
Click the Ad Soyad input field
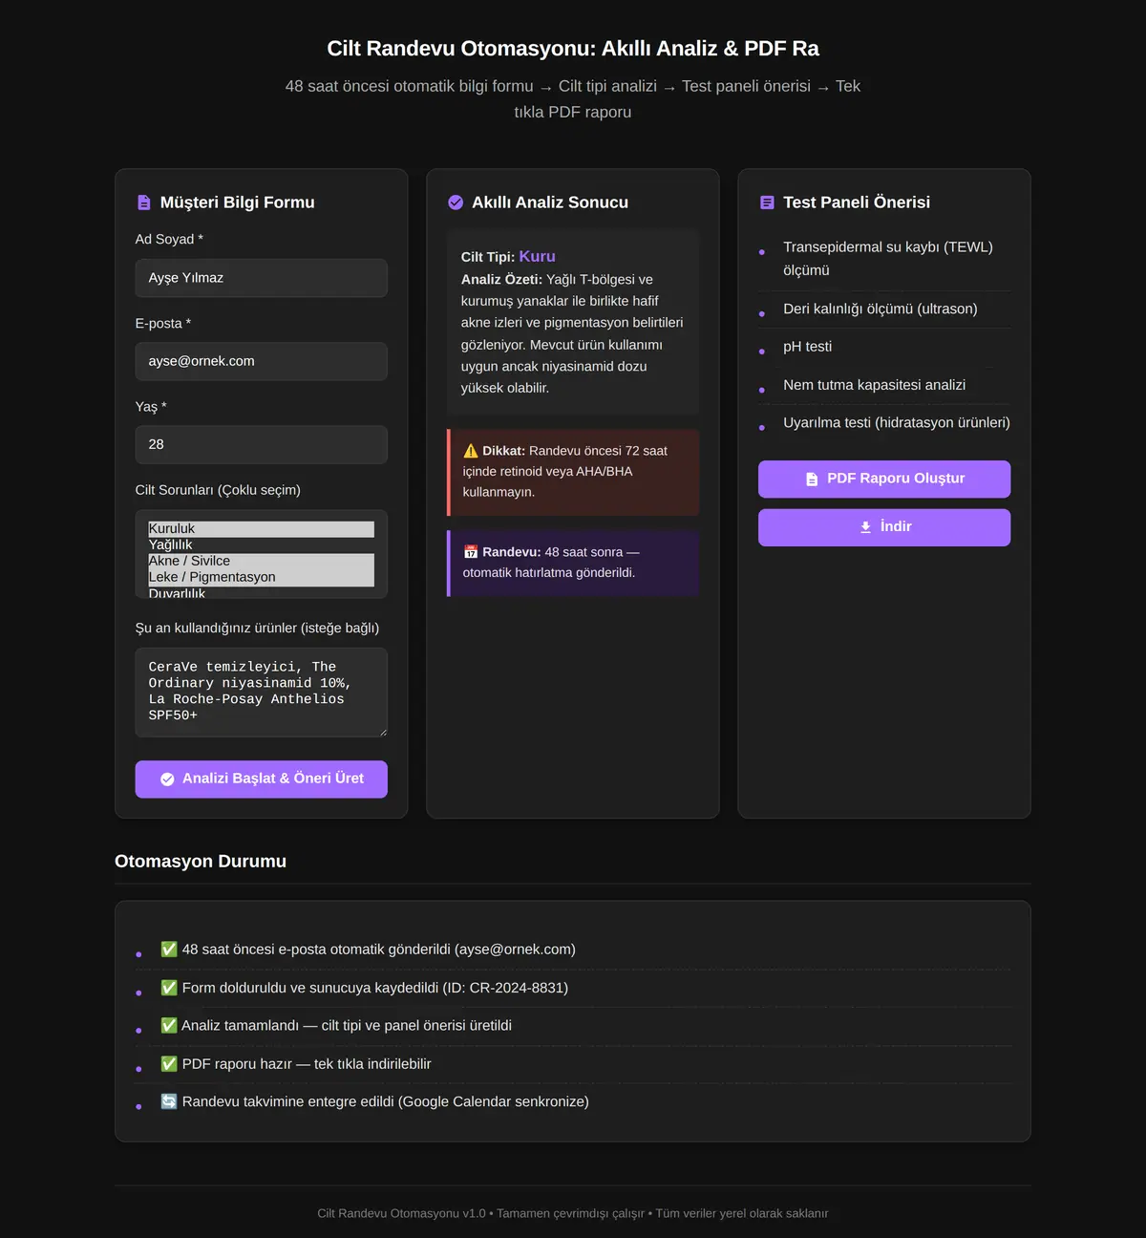click(261, 278)
